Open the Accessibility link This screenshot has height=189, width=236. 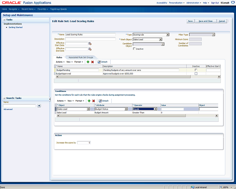coord(162,3)
